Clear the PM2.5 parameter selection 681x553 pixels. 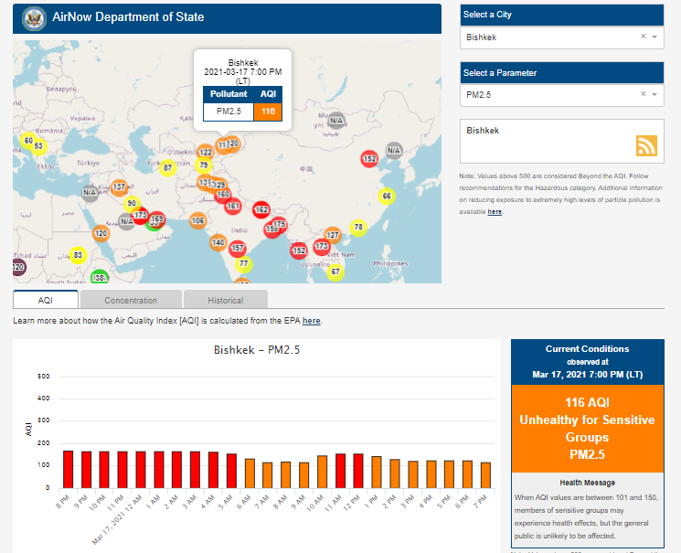click(643, 93)
